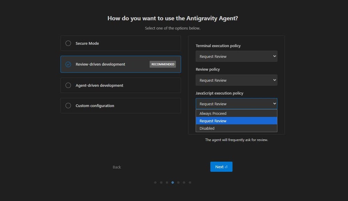
Task: Collapse the JavaScript execution policy dropdown
Action: (x=236, y=104)
